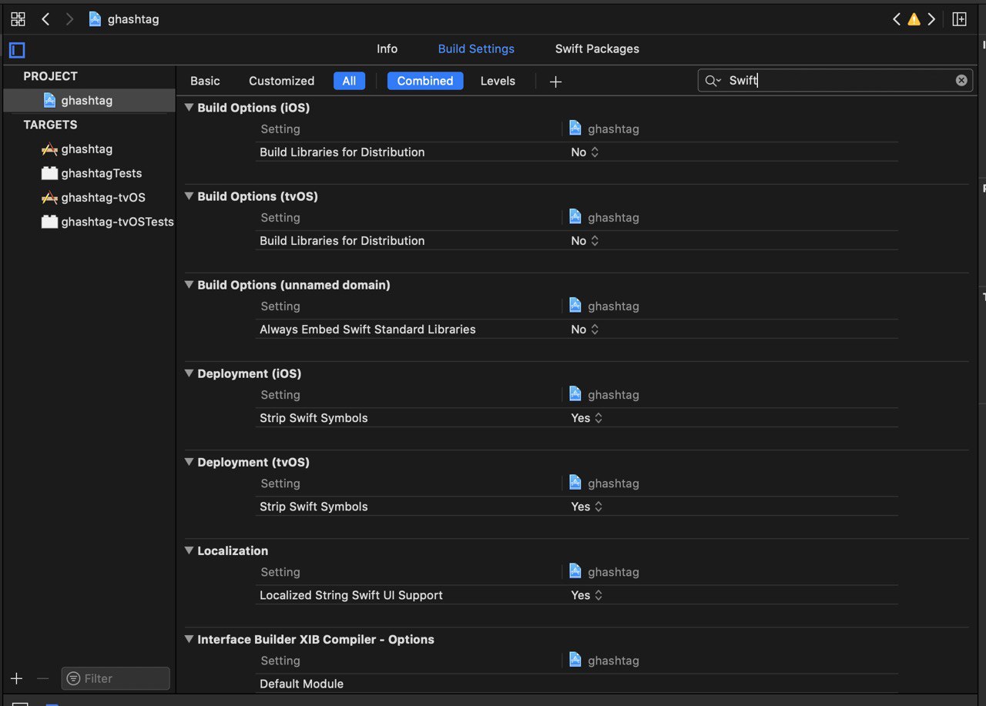Click the targets Filter field
Viewport: 986px width, 706px height.
tap(116, 678)
